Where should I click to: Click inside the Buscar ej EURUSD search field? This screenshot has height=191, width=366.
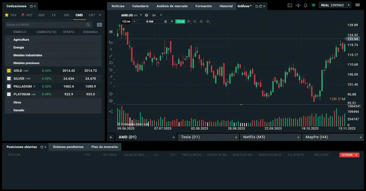coord(46,25)
